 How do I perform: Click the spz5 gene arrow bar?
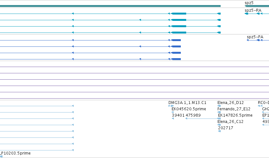pyautogui.click(x=257, y=6)
